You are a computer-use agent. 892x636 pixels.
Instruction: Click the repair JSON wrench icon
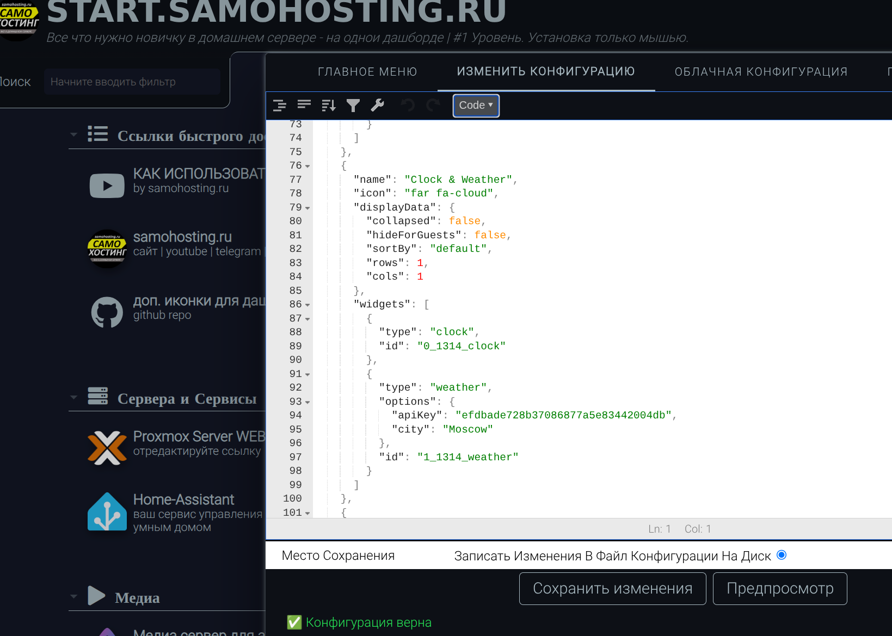[x=378, y=105]
